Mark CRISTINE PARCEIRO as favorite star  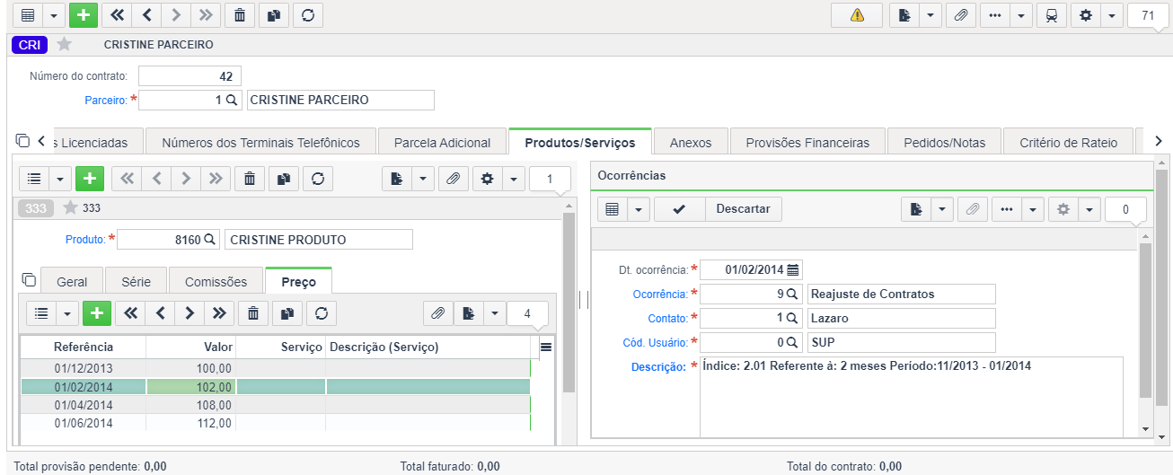click(x=64, y=44)
